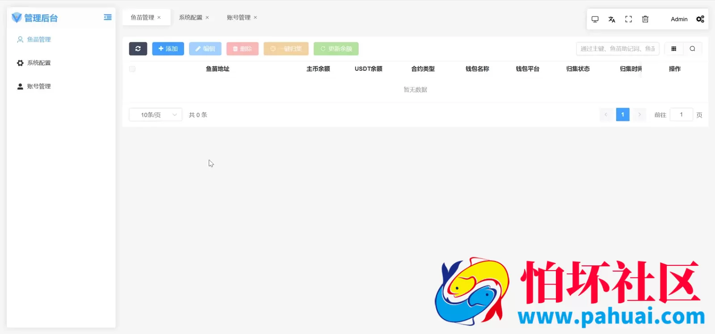This screenshot has height=334, width=715.
Task: Open the 10条/页 page size dropdown
Action: point(156,115)
